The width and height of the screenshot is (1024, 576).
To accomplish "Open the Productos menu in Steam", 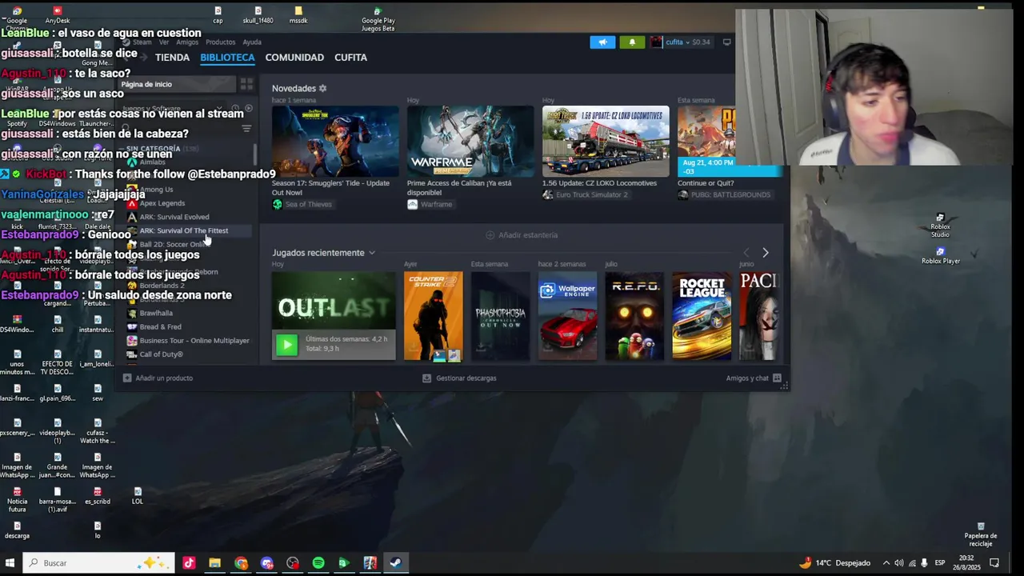I will tap(220, 42).
